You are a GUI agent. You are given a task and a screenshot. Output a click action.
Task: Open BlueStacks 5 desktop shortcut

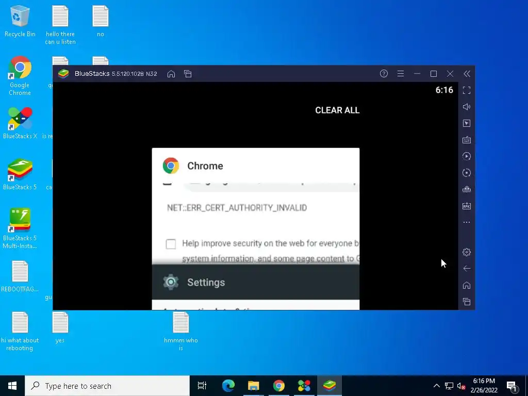(x=20, y=174)
